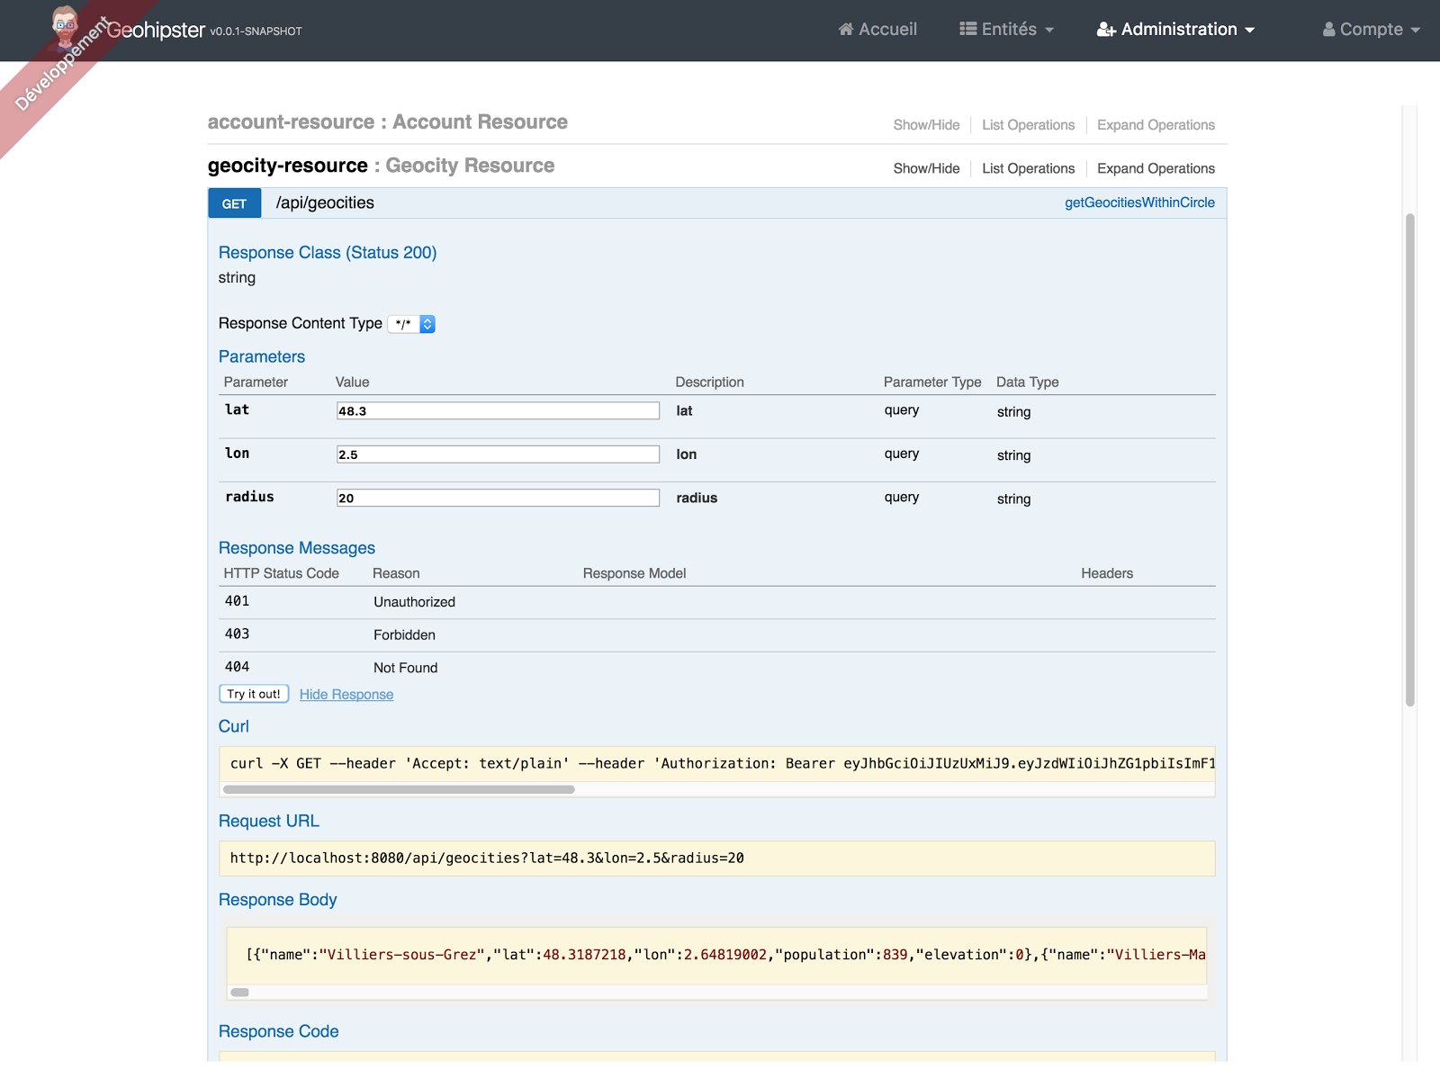Click the home icon beside Accueil
This screenshot has height=1070, width=1440.
(846, 30)
